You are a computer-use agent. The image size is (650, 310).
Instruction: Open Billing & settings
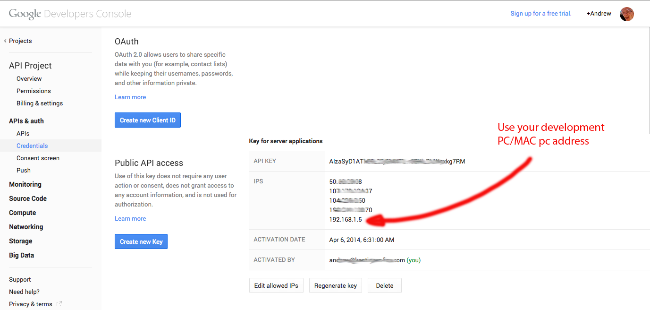40,103
